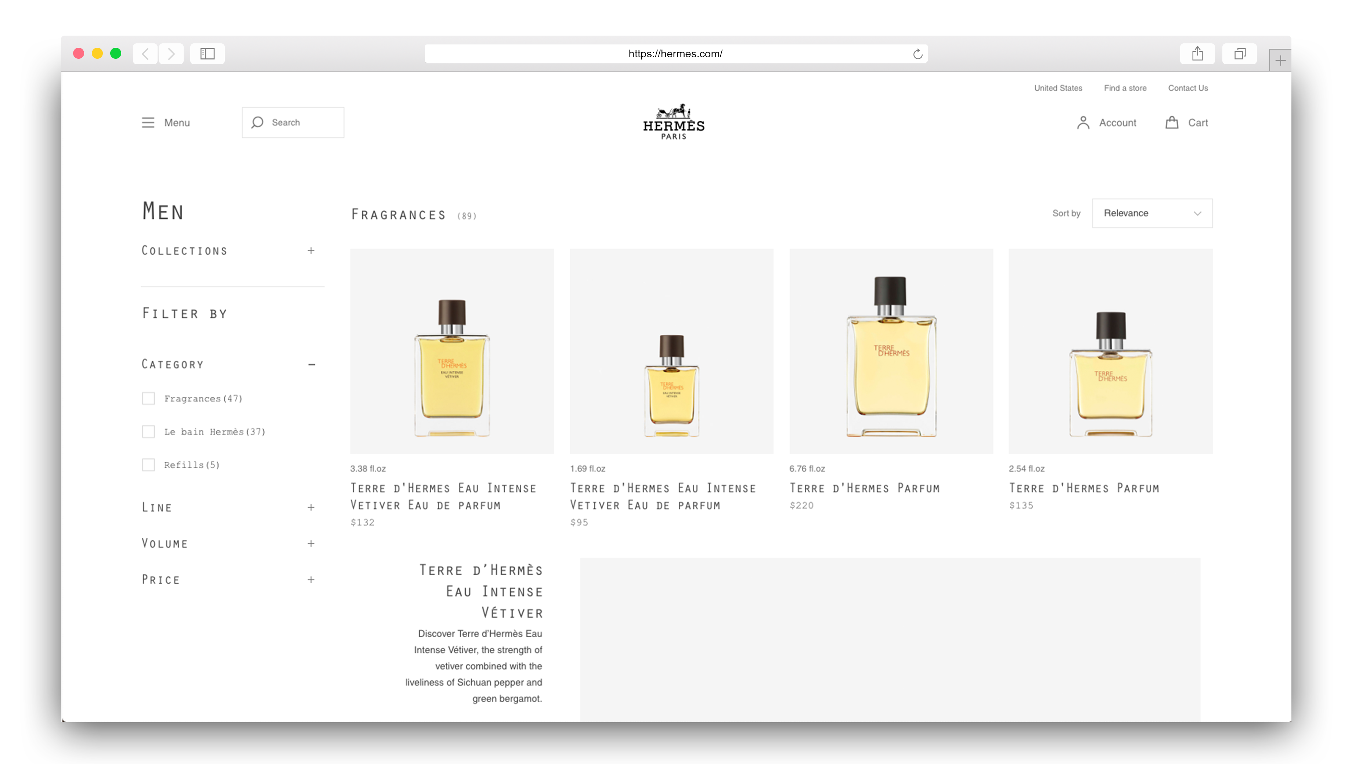The width and height of the screenshot is (1359, 764).
Task: Close the window with the red button
Action: (x=79, y=53)
